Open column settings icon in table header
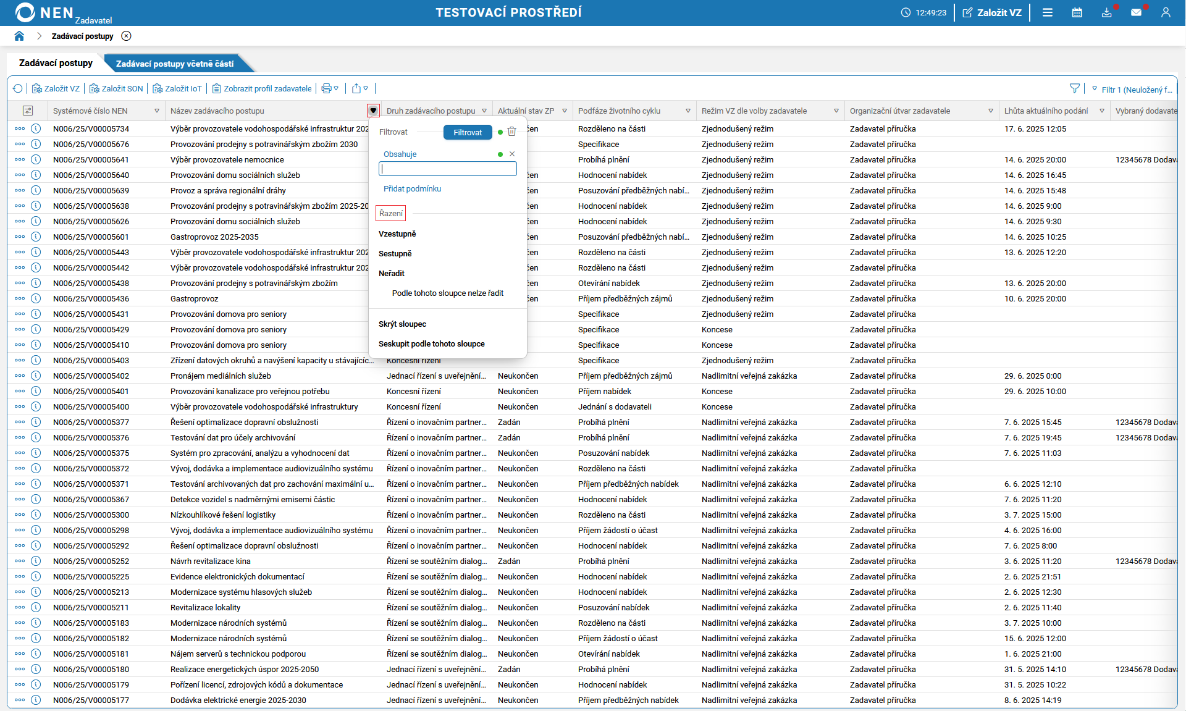 click(x=28, y=111)
